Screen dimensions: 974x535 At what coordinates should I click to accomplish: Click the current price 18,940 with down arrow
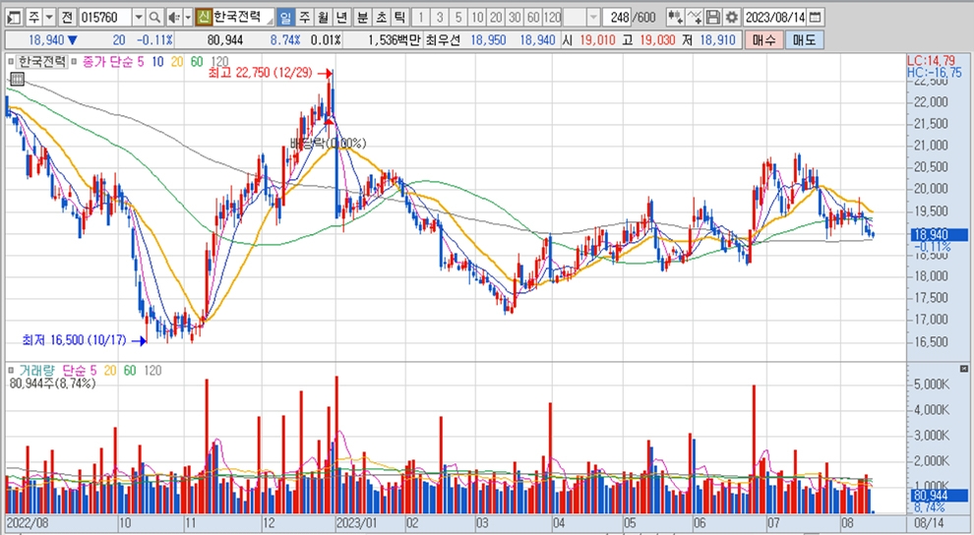[53, 40]
